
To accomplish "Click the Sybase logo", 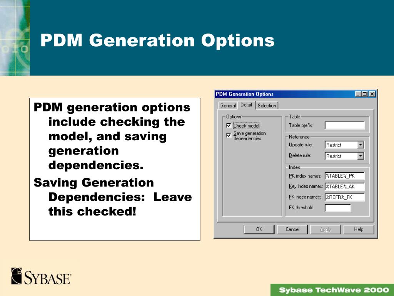I will tap(41, 276).
